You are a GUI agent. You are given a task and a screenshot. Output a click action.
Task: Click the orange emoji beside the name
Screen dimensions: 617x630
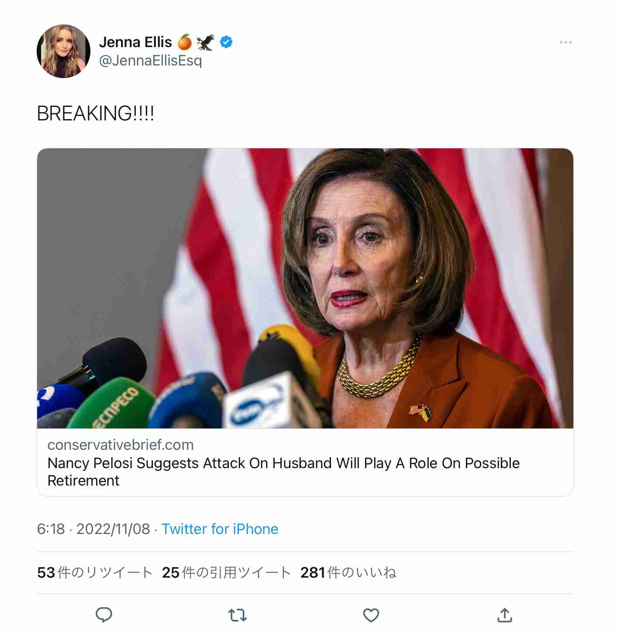click(x=185, y=42)
